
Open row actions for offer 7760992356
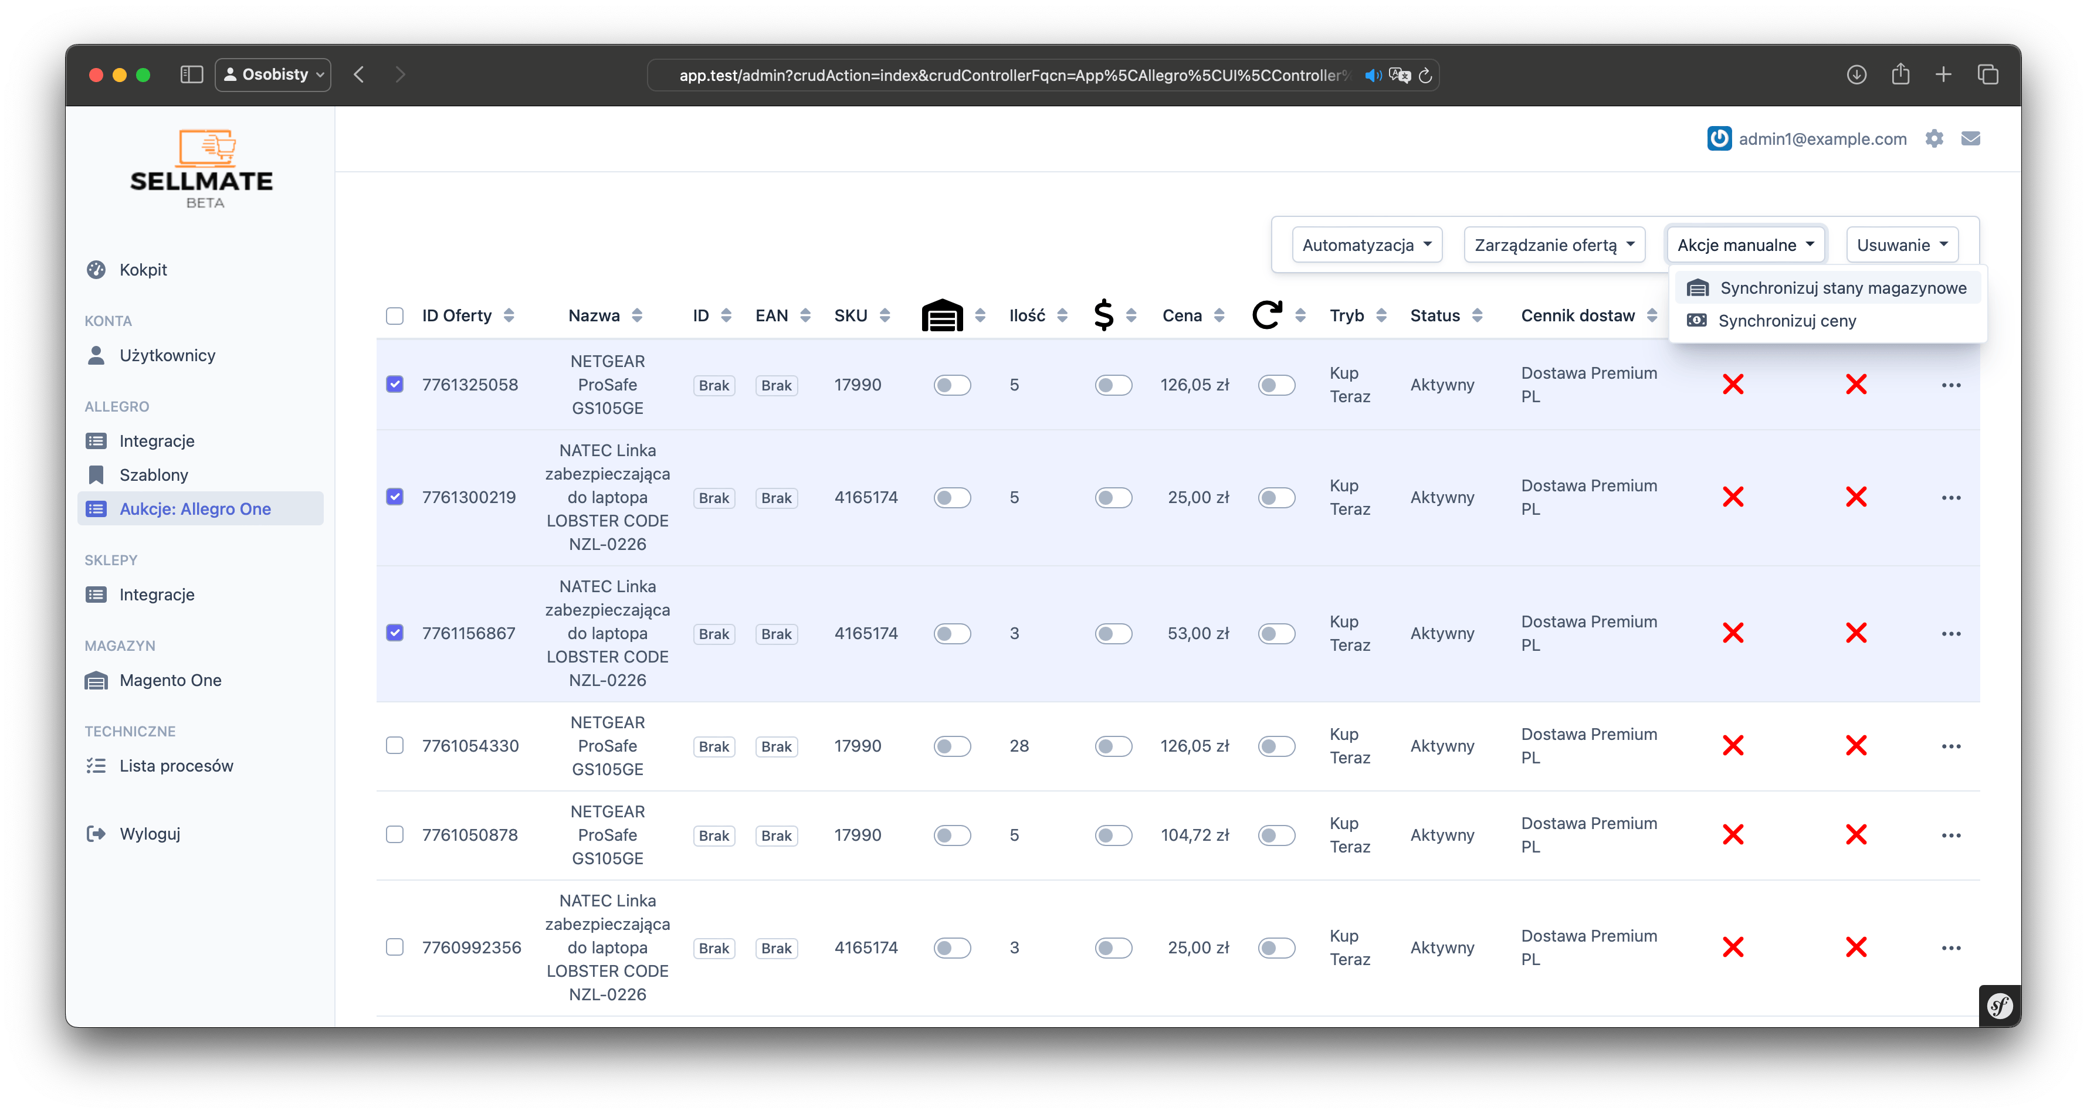[x=1951, y=947]
